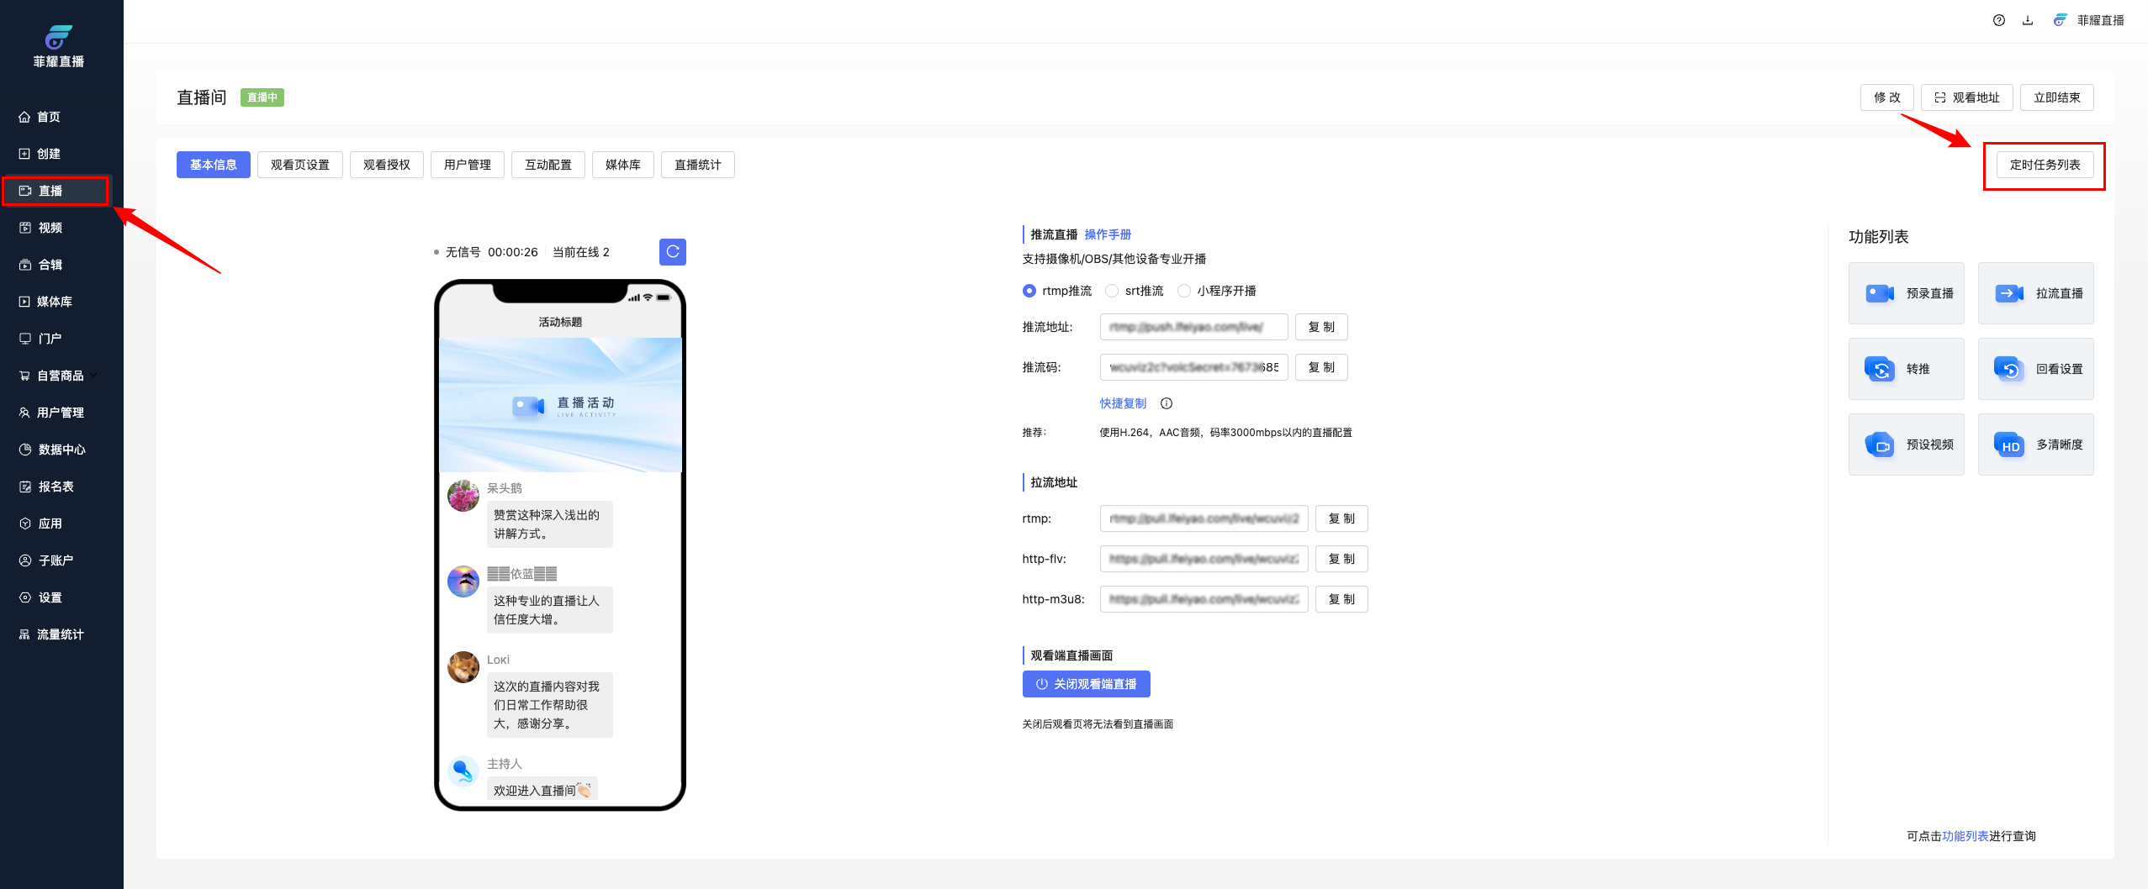Image resolution: width=2148 pixels, height=889 pixels.
Task: Open the help question mark icon
Action: pos(1998,20)
